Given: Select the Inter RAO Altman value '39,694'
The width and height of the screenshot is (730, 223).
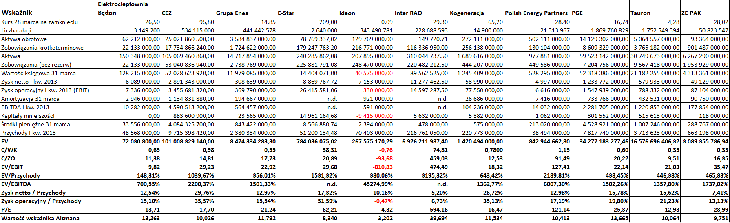Looking at the screenshot, I should (x=439, y=218).
